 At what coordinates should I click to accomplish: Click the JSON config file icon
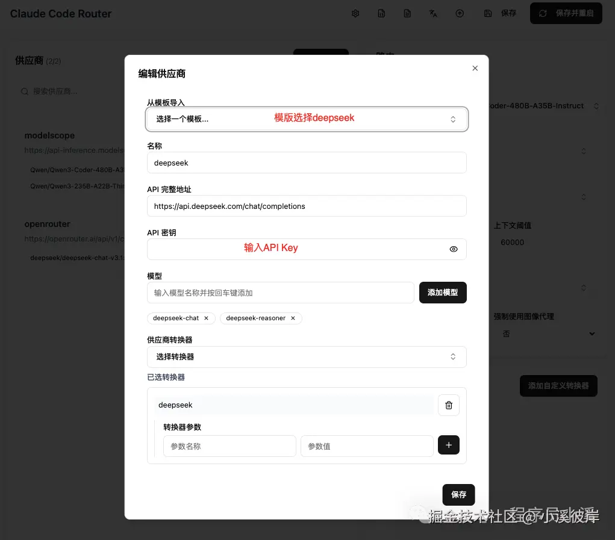pyautogui.click(x=381, y=13)
